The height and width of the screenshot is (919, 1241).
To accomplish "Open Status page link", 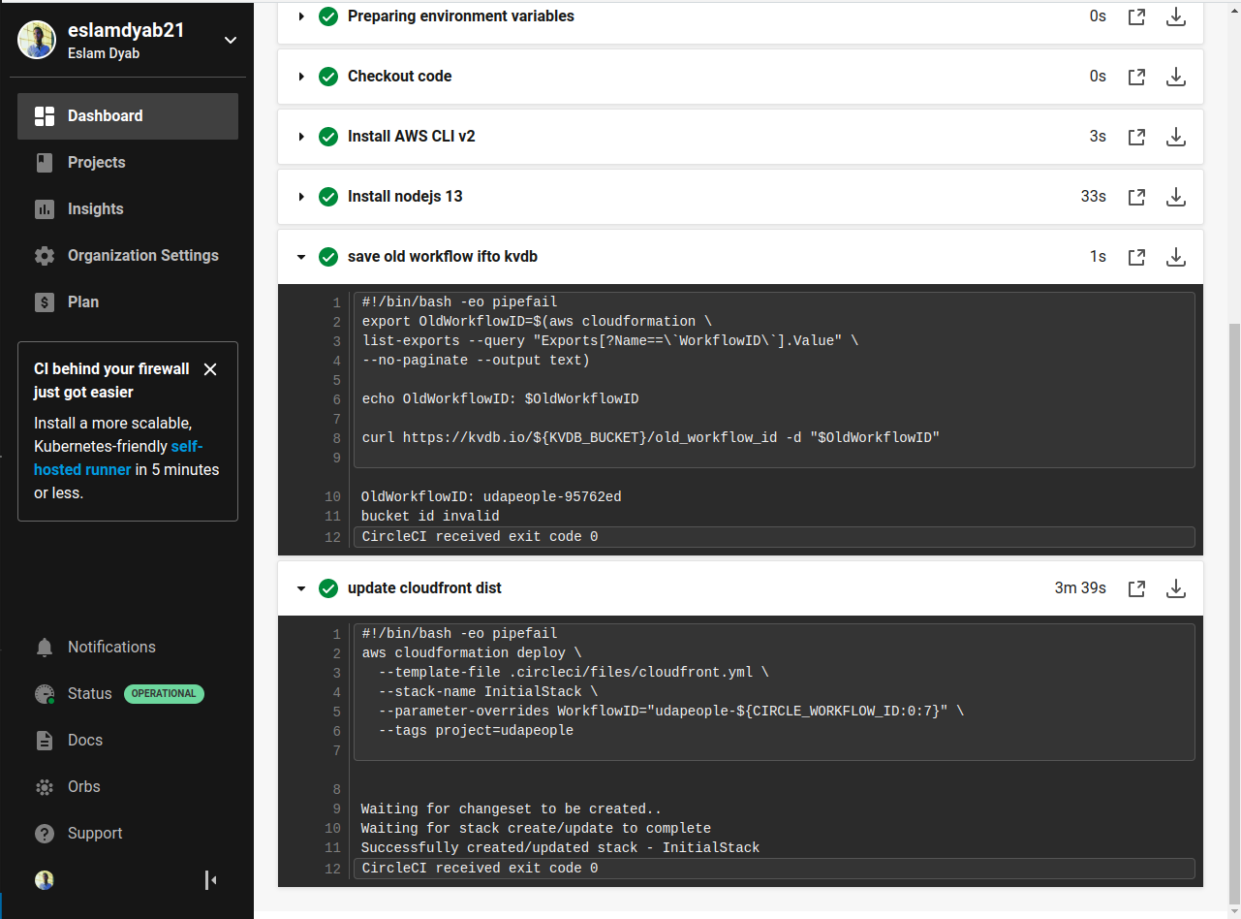I will (90, 694).
